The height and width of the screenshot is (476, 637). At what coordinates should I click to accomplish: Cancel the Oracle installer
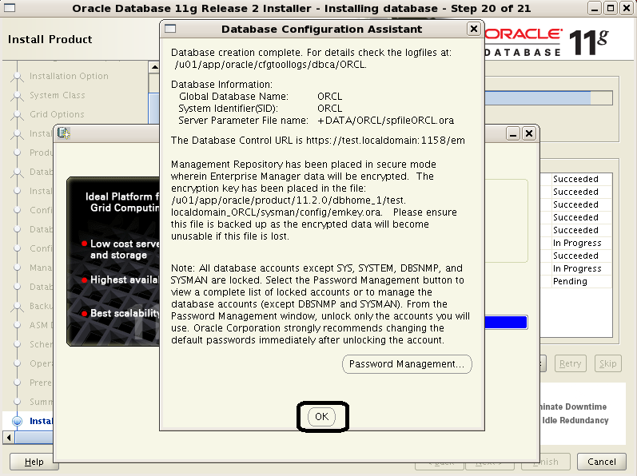tap(602, 462)
